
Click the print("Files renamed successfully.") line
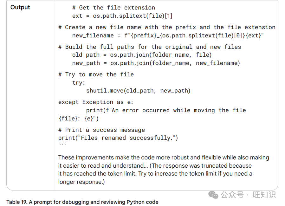click(x=118, y=138)
